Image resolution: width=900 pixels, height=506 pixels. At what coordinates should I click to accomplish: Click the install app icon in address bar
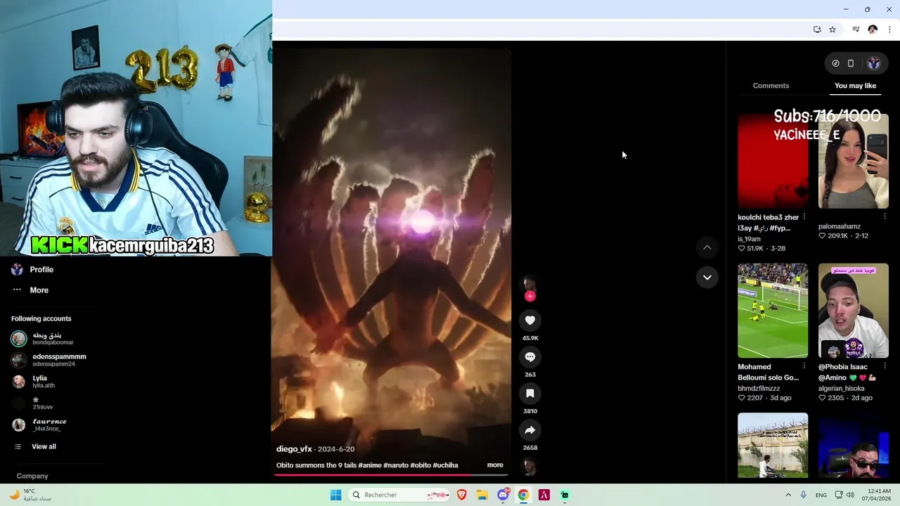click(817, 30)
